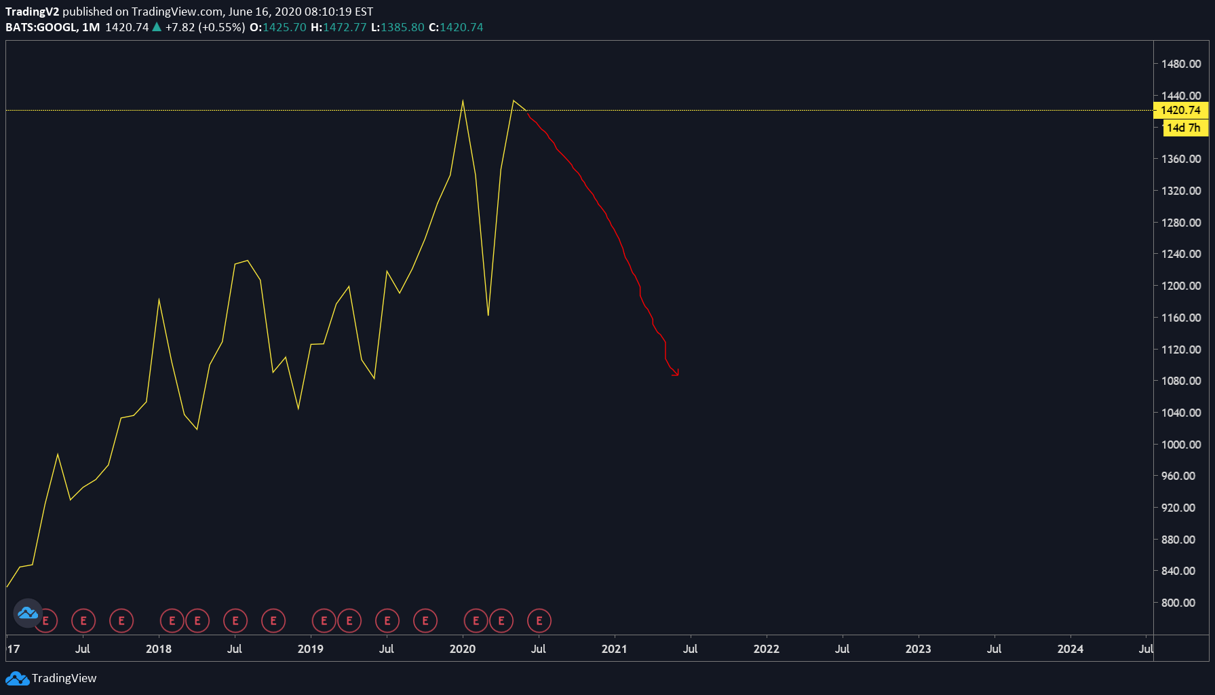Click the 2020 time axis label
Image resolution: width=1215 pixels, height=695 pixels.
pyautogui.click(x=463, y=649)
